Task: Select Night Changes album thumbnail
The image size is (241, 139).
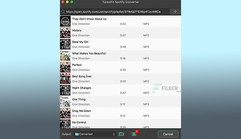Action: [65, 90]
